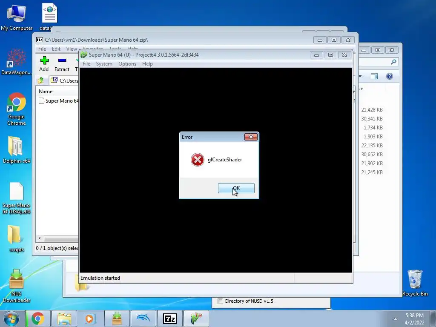Click the Project64 title bar icon

[84, 55]
